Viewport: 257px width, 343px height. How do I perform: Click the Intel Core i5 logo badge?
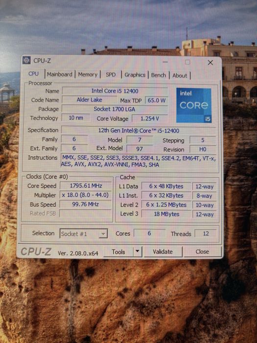[x=194, y=105]
